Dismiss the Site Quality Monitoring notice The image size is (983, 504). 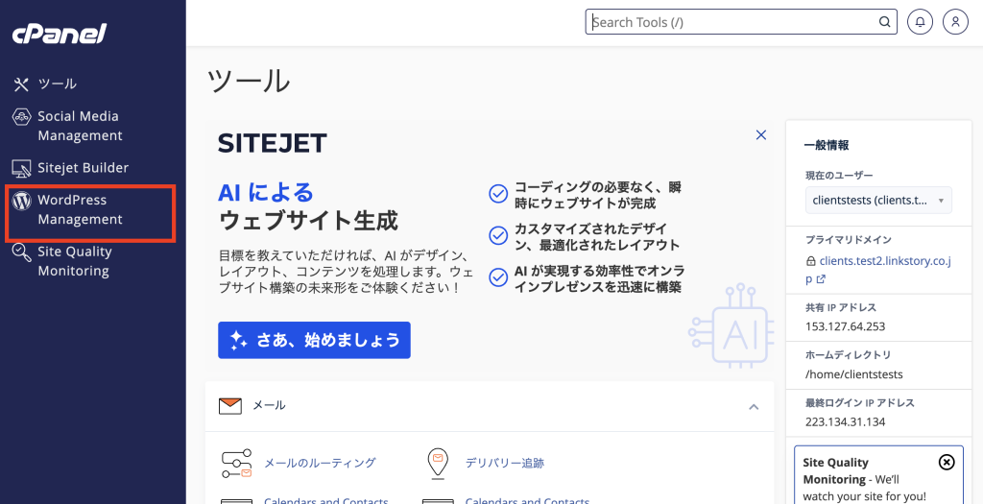(947, 463)
